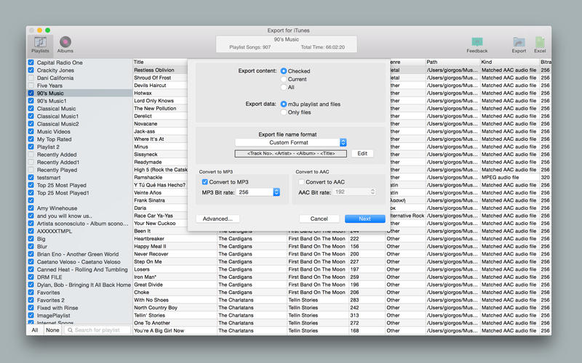Click the Search for playlist field

coord(97,330)
